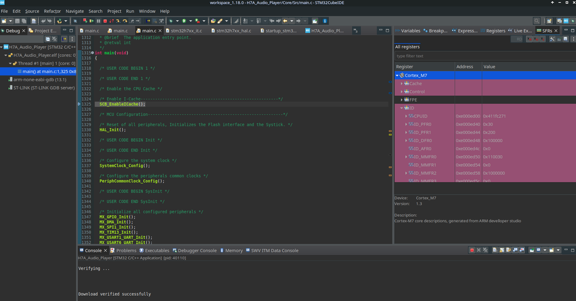Screen dimensions: 576x301
Task: Expand the FPE register group
Action: pos(402,100)
